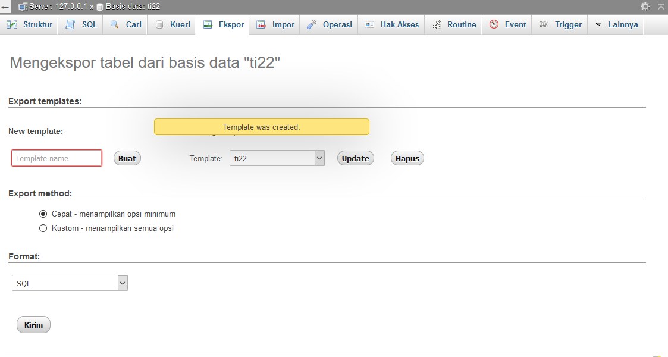Open page settings via the gear icon

(x=645, y=5)
